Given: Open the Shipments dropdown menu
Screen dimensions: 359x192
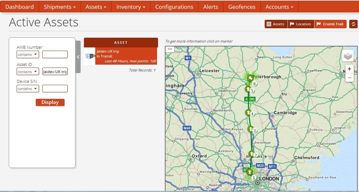Looking at the screenshot, I should pos(60,7).
